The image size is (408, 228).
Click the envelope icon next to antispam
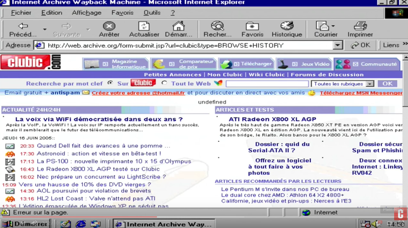coord(85,92)
